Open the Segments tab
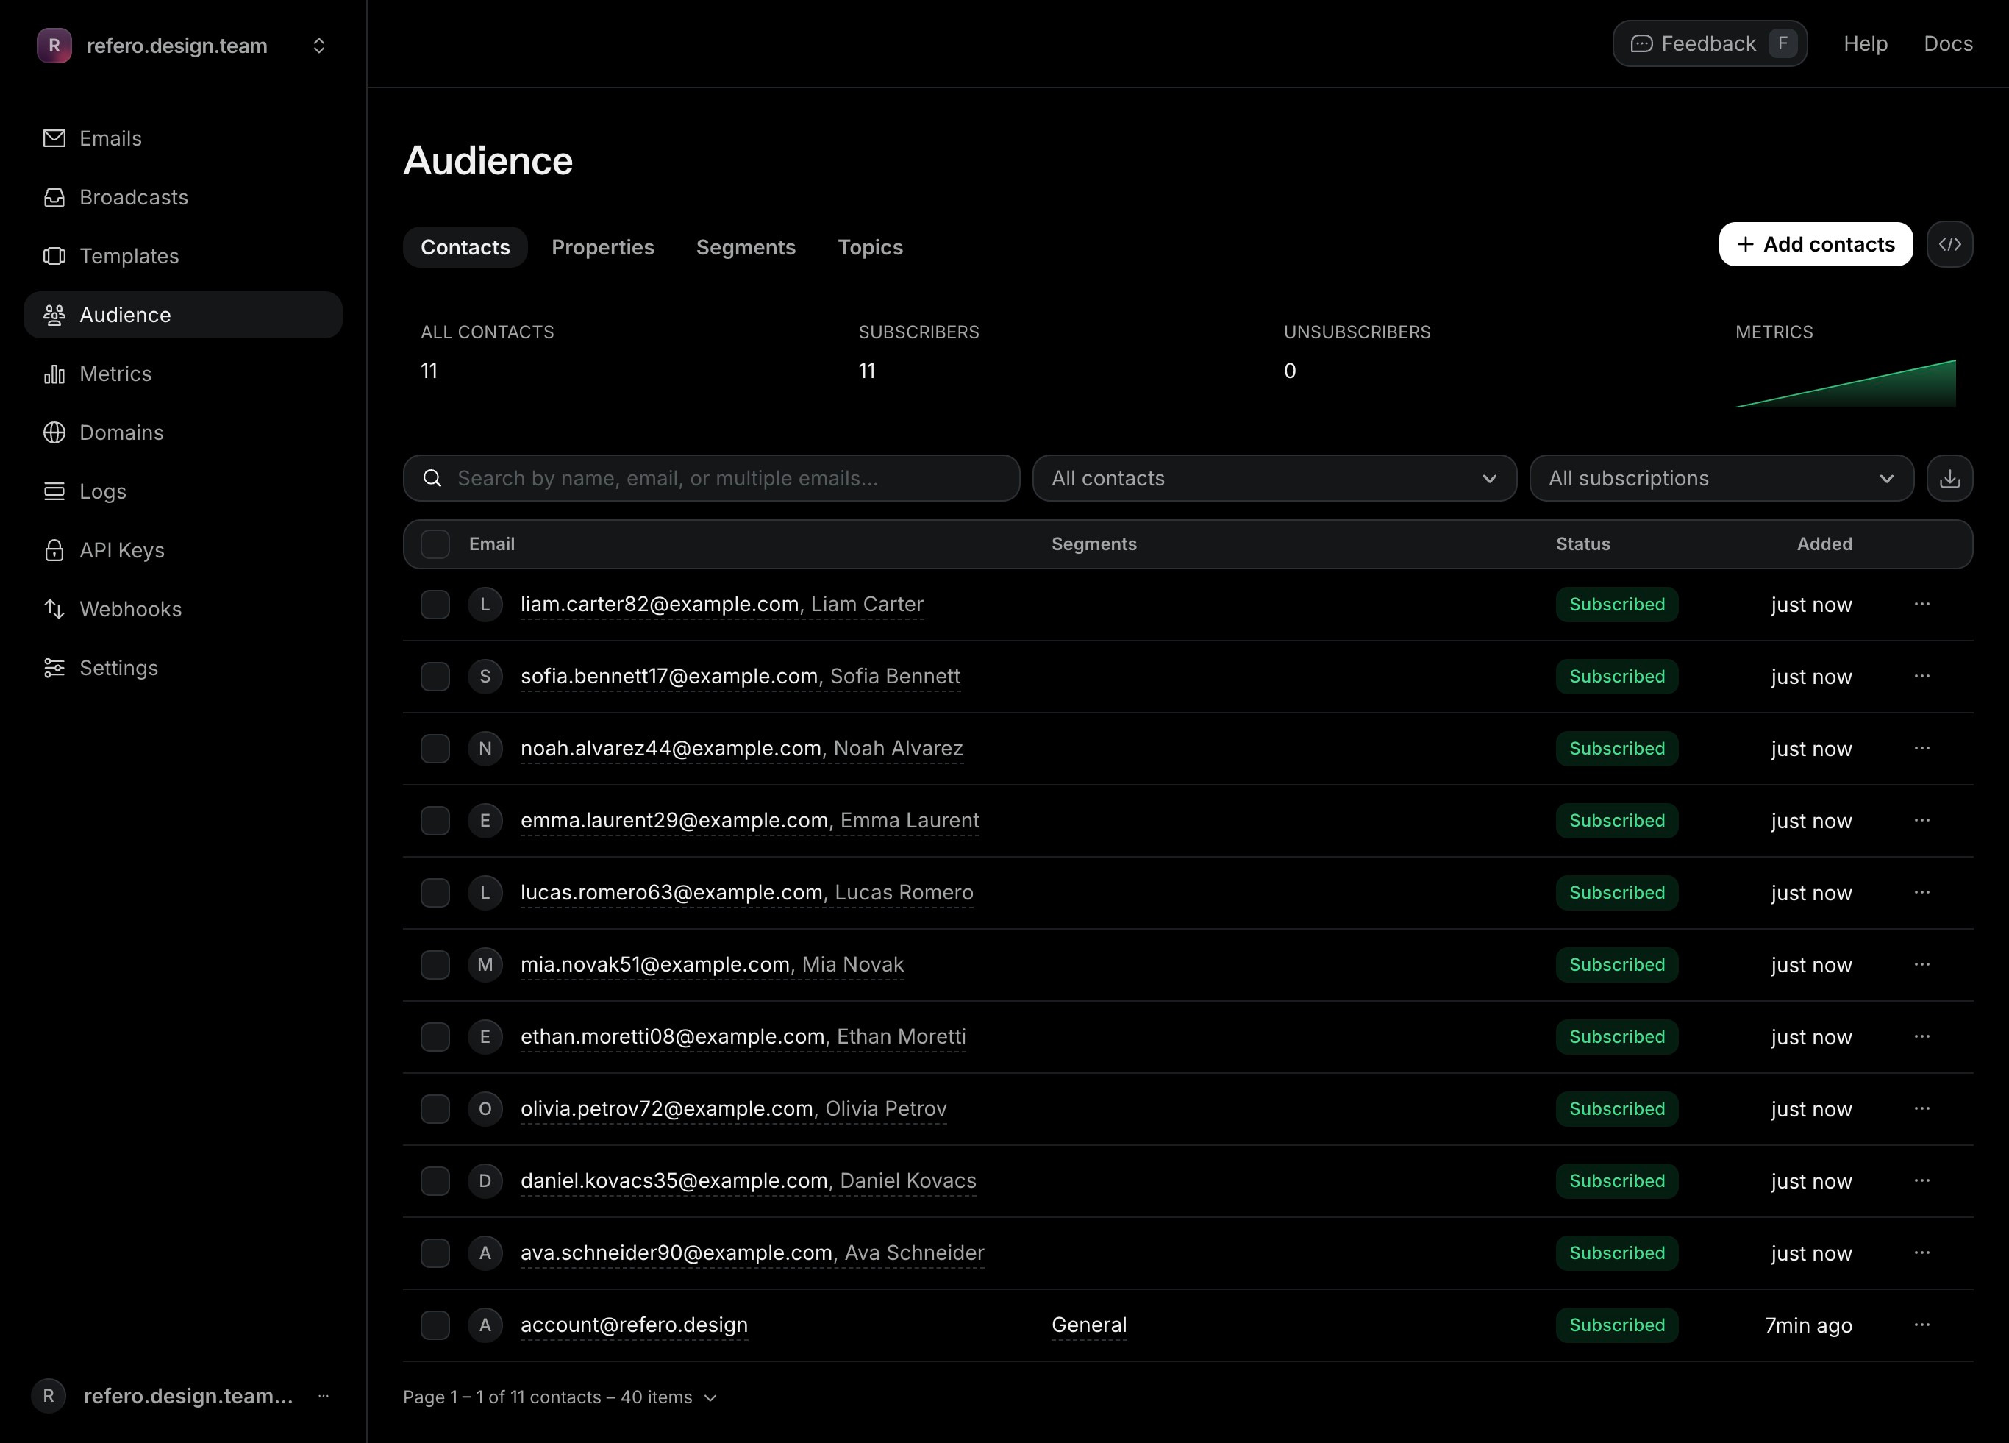The height and width of the screenshot is (1443, 2009). [746, 247]
